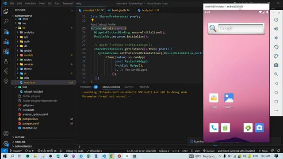Click the emulator home circle button
283x159 pixels.
276,92
